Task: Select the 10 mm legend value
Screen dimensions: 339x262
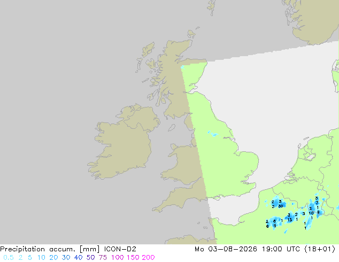Action: [x=41, y=258]
